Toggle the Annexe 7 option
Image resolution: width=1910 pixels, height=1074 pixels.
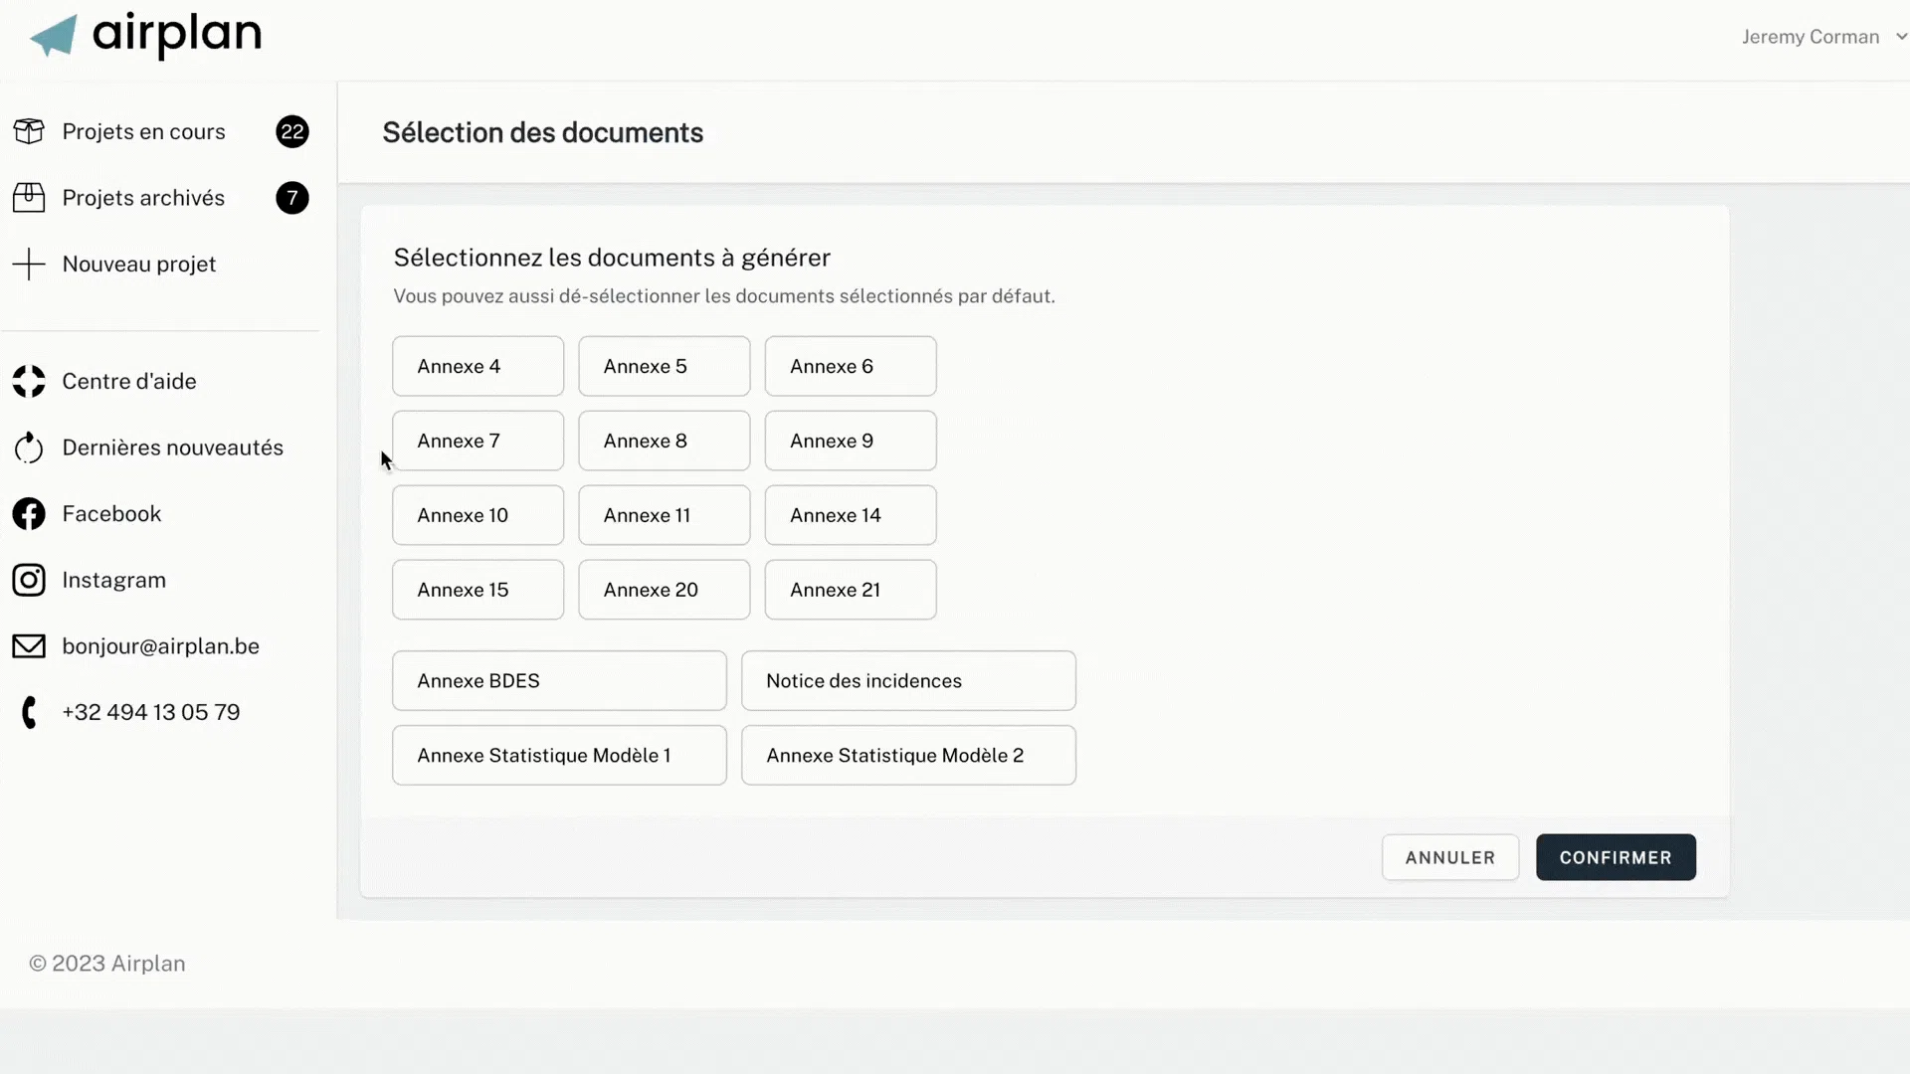(477, 441)
